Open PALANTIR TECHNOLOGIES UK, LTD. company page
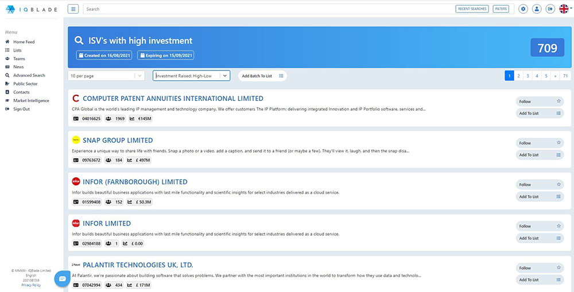The height and width of the screenshot is (292, 574). coord(138,265)
